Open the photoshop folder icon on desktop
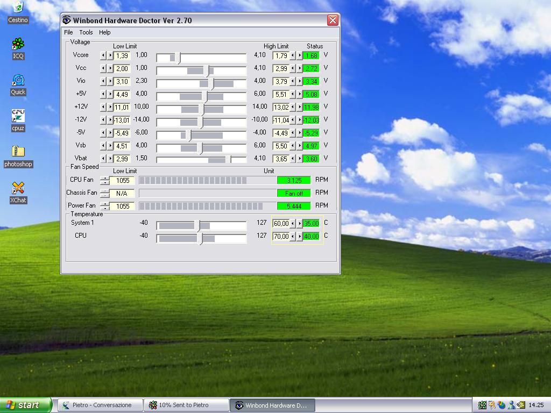The height and width of the screenshot is (413, 551). coord(18,156)
